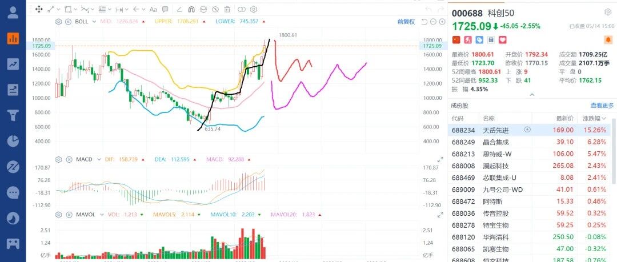Screen dimensions: 617x262
Task: Open BOLL indicator settings gear
Action: click(x=59, y=22)
